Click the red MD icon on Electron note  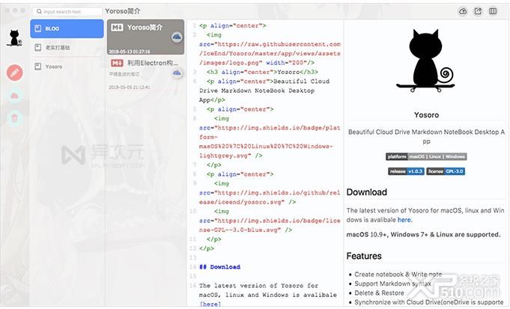[x=117, y=63]
